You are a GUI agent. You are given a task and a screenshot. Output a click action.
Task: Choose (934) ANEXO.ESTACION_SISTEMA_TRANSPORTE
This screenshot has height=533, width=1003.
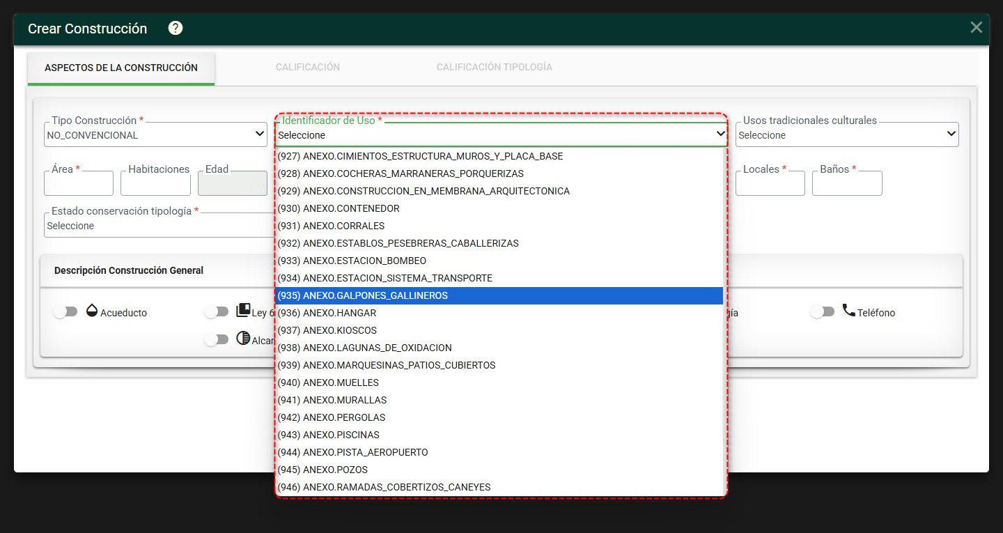point(499,278)
